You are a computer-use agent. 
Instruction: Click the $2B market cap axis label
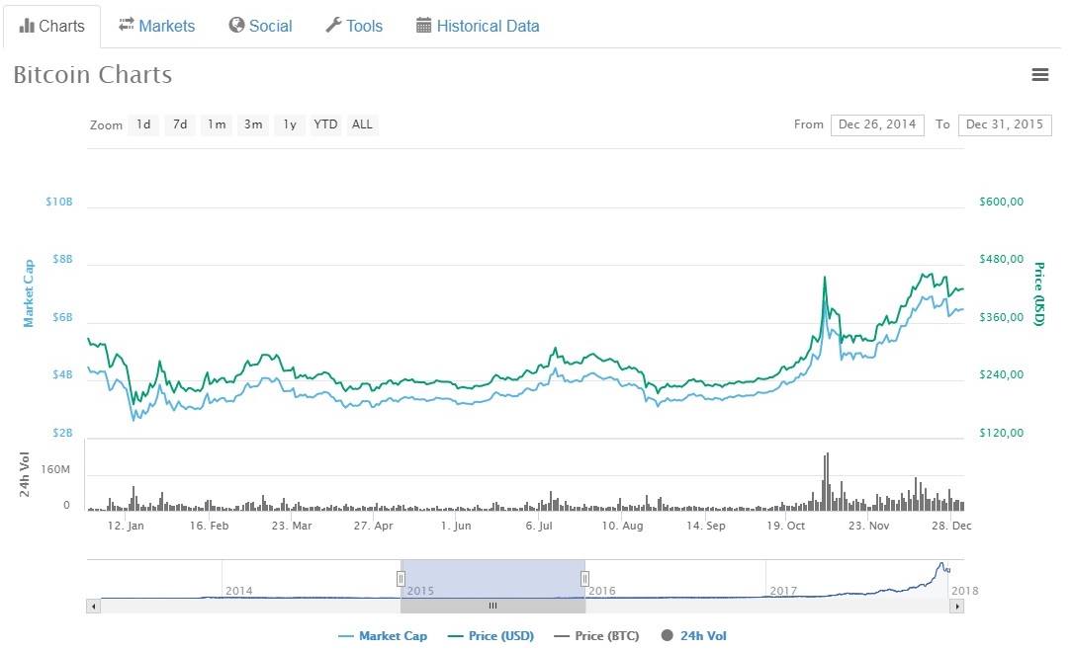pos(62,433)
